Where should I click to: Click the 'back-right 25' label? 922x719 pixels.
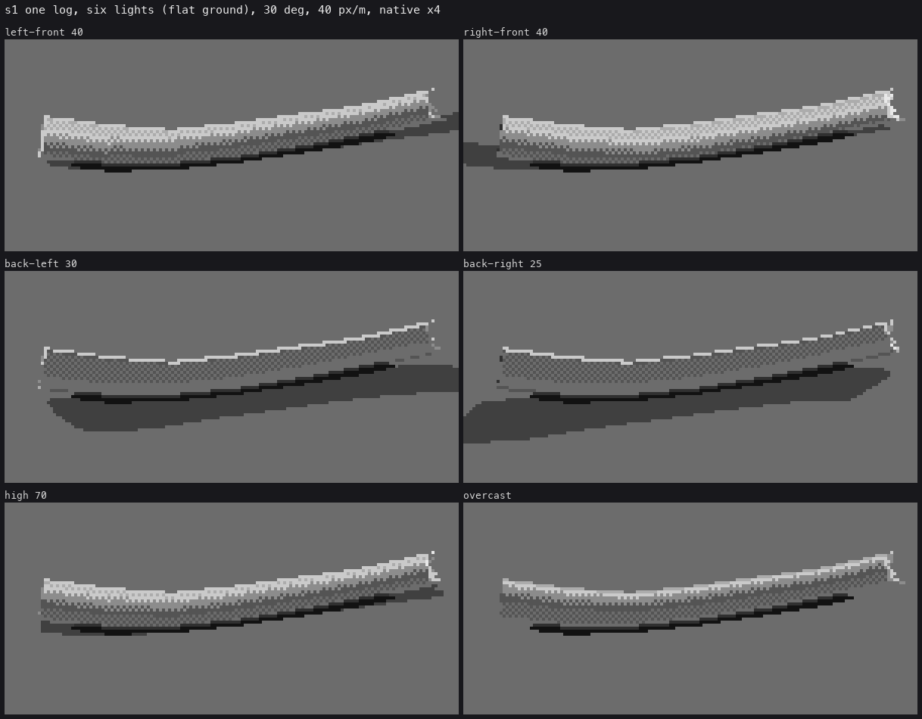(503, 263)
